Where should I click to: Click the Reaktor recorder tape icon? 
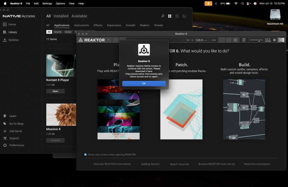[x=229, y=40]
